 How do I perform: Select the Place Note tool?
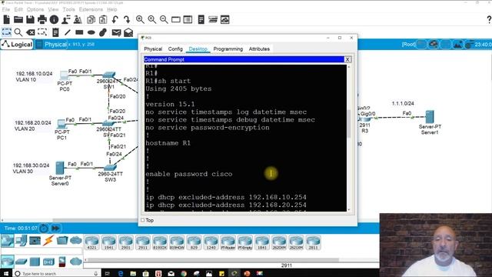[55, 32]
